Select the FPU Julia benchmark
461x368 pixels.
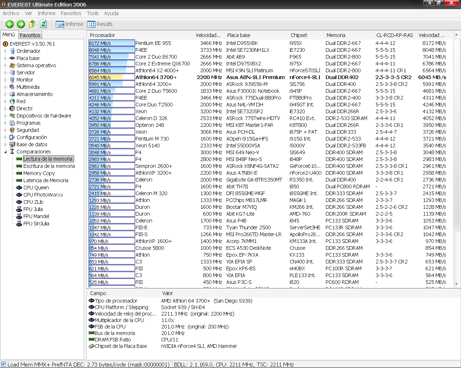[33, 209]
